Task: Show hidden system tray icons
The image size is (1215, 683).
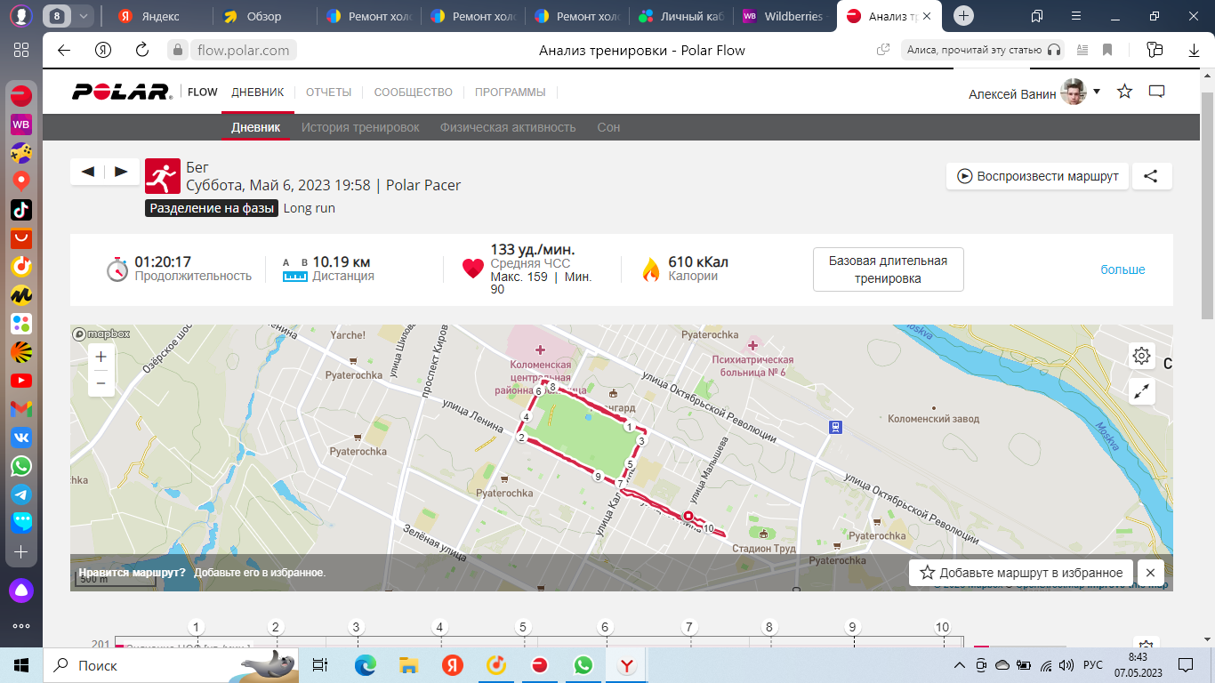Action: tap(959, 664)
